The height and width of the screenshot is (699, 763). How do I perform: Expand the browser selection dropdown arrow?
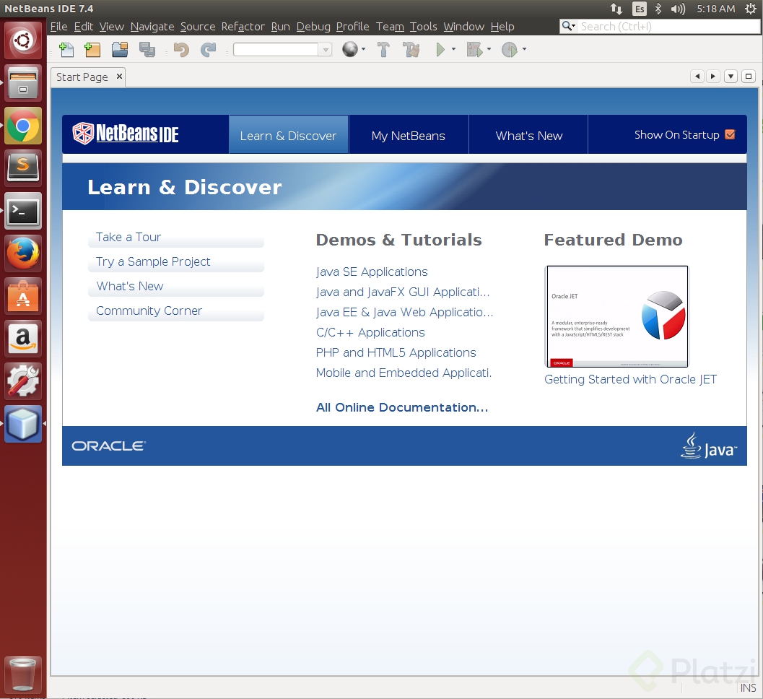click(x=364, y=49)
